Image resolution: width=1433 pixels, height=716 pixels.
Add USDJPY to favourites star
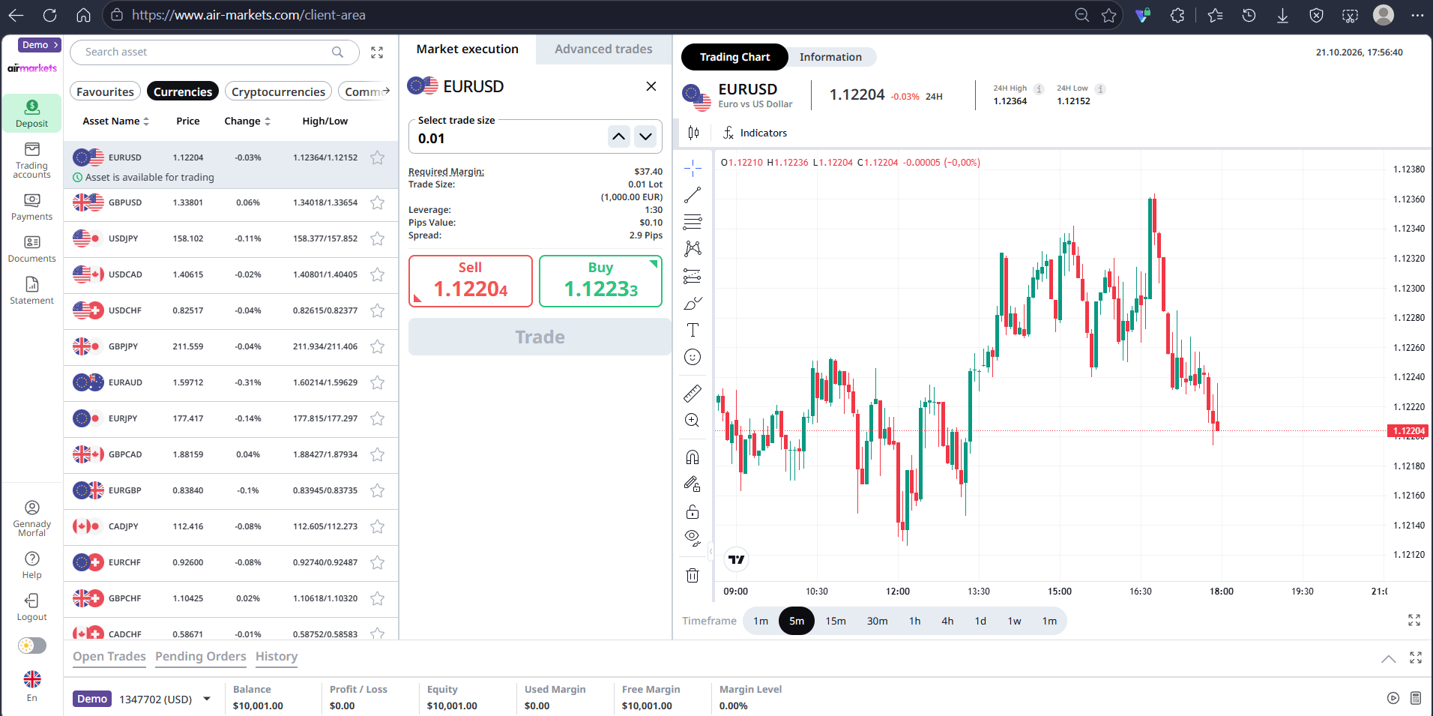coord(377,238)
